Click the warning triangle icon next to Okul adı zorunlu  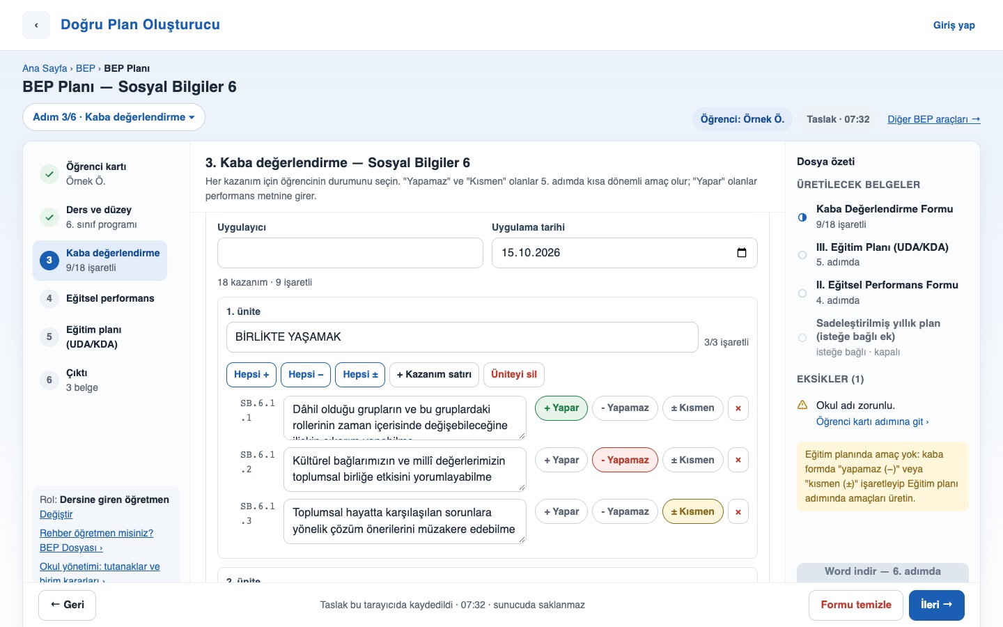tap(802, 405)
